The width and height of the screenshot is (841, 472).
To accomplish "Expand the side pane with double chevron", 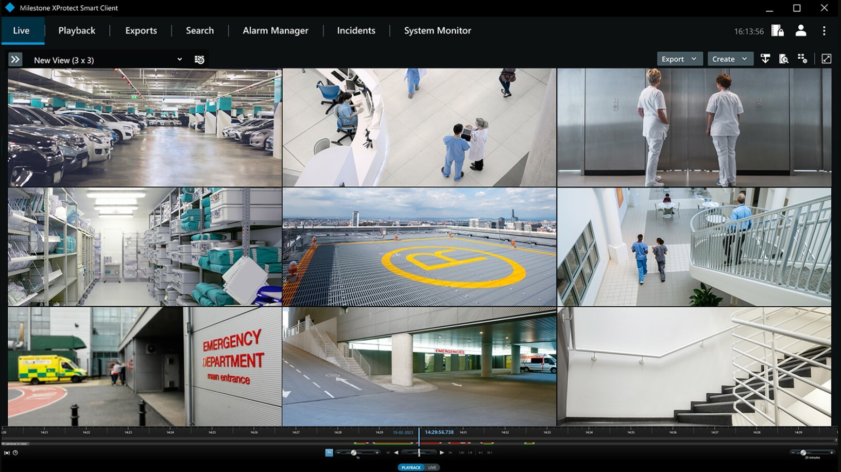I will click(x=15, y=60).
